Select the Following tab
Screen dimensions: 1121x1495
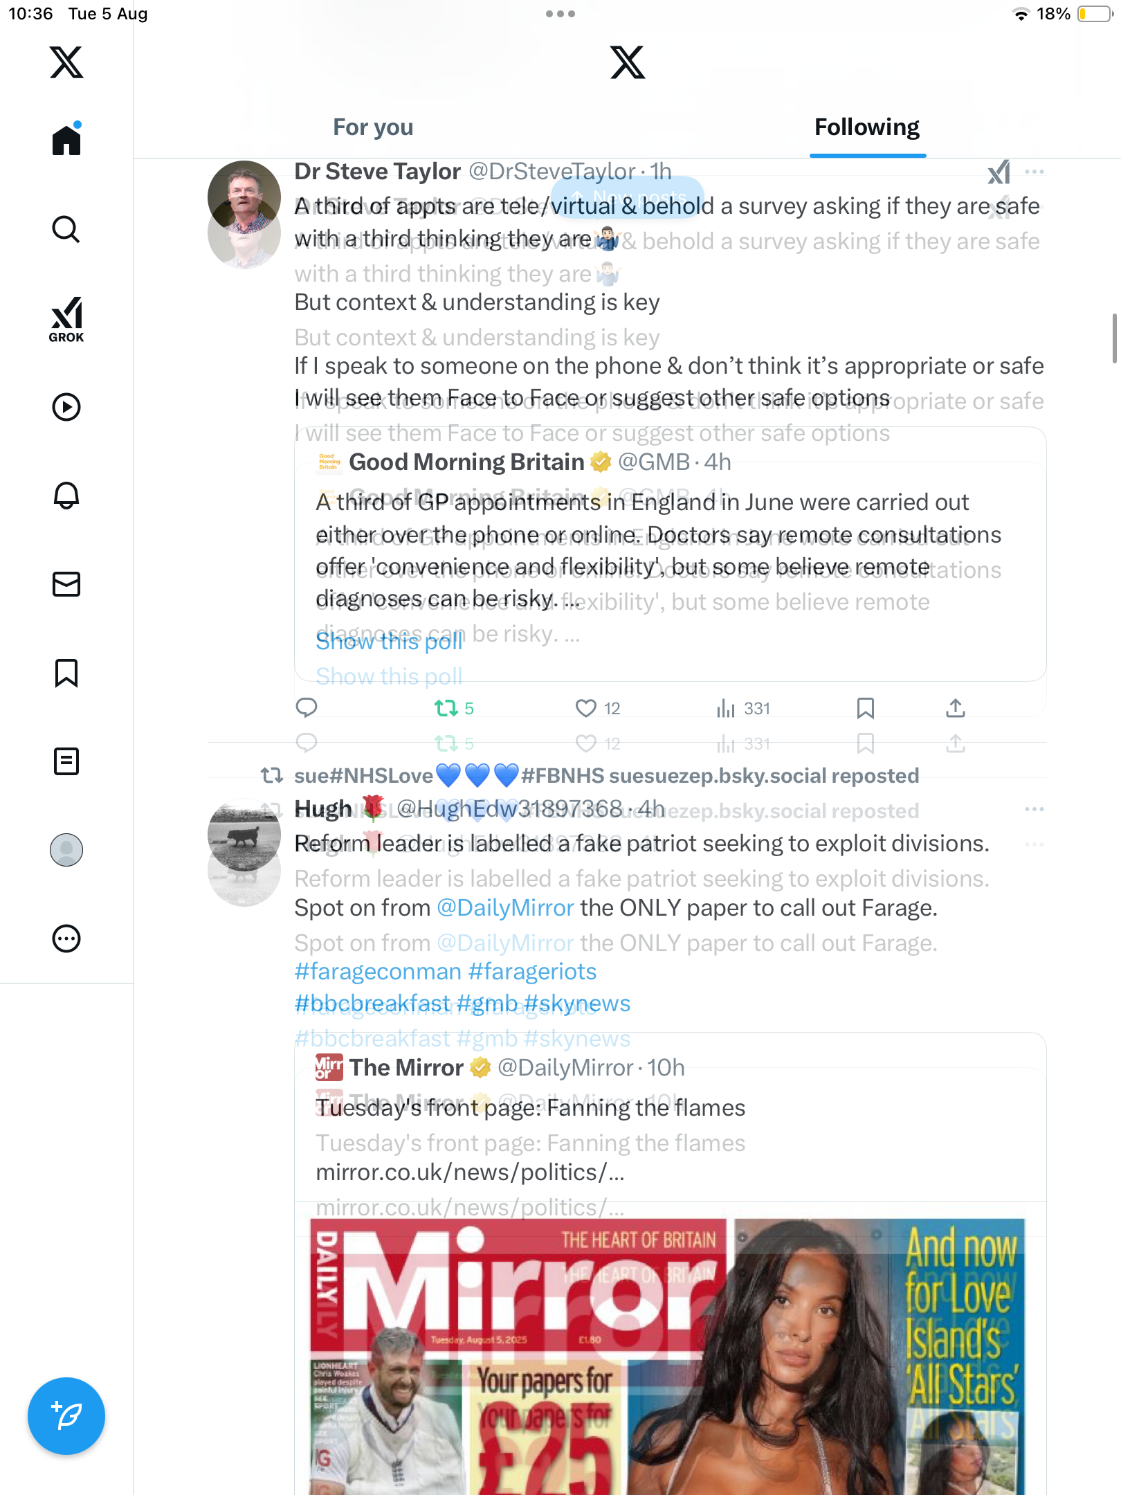tap(867, 127)
